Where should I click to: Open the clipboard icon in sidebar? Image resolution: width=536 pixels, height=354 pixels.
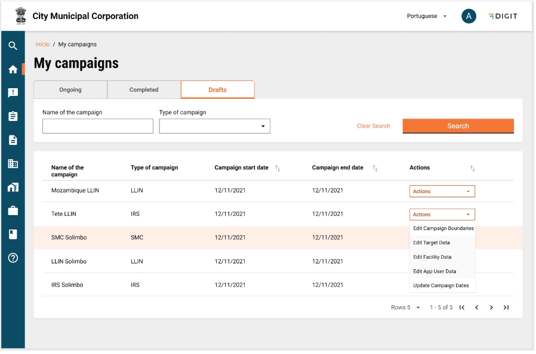pyautogui.click(x=13, y=116)
